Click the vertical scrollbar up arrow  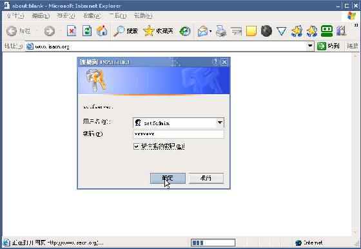[355, 55]
